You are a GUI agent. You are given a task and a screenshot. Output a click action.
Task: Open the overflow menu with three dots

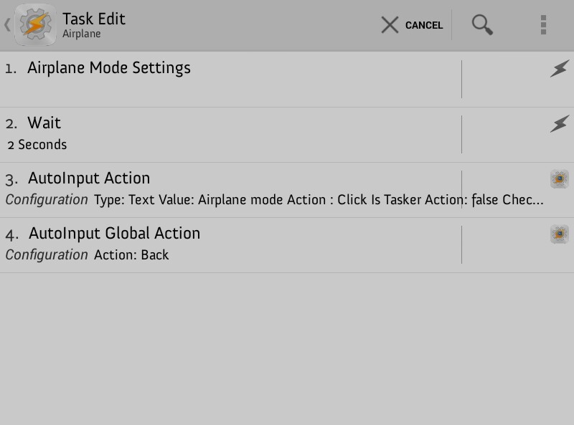[544, 24]
